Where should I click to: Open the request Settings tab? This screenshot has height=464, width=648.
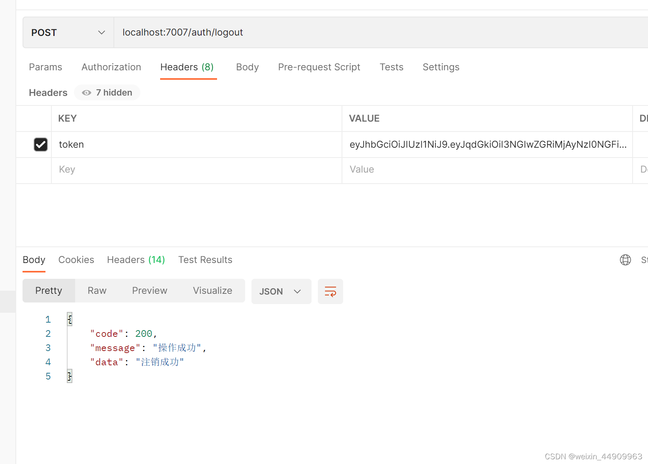441,67
